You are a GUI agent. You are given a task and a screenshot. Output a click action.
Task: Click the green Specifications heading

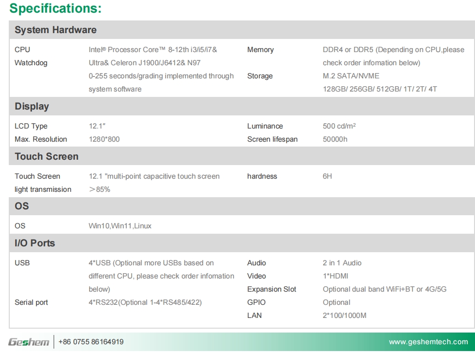(55, 8)
